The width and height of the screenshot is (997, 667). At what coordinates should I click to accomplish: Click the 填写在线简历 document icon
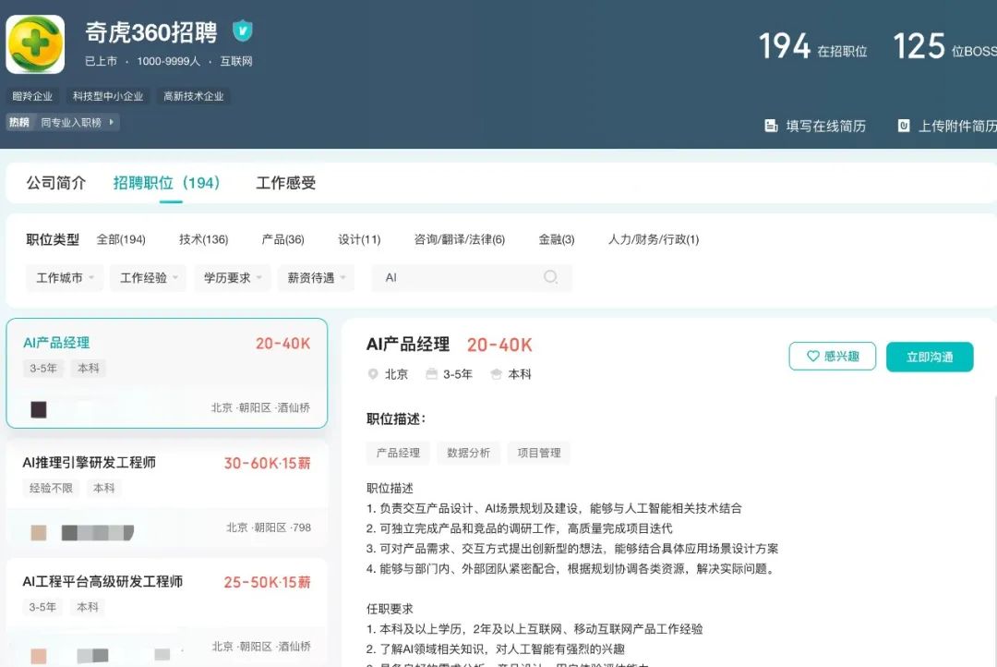click(x=771, y=126)
